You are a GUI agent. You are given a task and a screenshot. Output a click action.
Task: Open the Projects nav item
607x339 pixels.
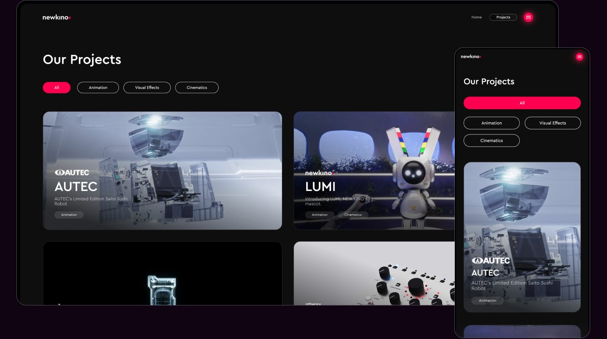click(x=503, y=17)
